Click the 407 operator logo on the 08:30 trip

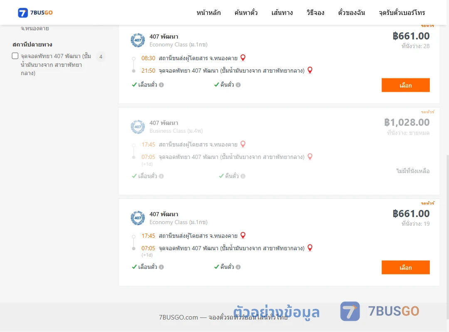(138, 40)
